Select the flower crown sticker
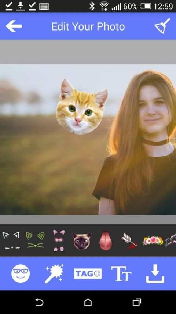The width and height of the screenshot is (176, 314). 153,240
